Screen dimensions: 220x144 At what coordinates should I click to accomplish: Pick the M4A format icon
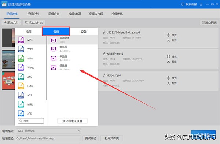(x=21, y=58)
